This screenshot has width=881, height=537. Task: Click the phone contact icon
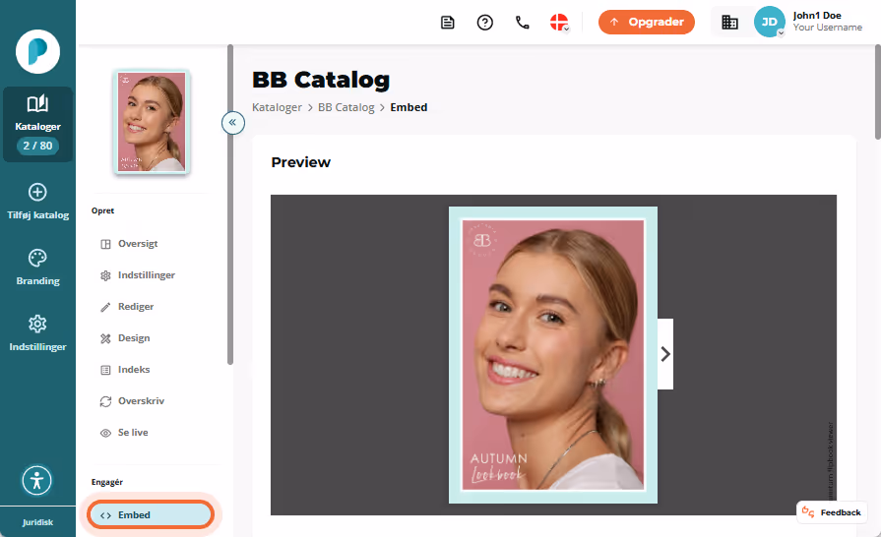coord(523,23)
